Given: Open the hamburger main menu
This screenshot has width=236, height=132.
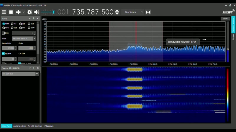Looking at the screenshot, I should [4, 12].
